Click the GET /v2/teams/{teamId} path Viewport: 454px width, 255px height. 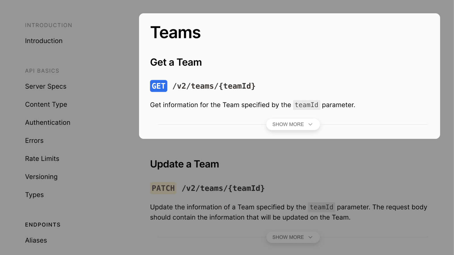click(x=214, y=86)
